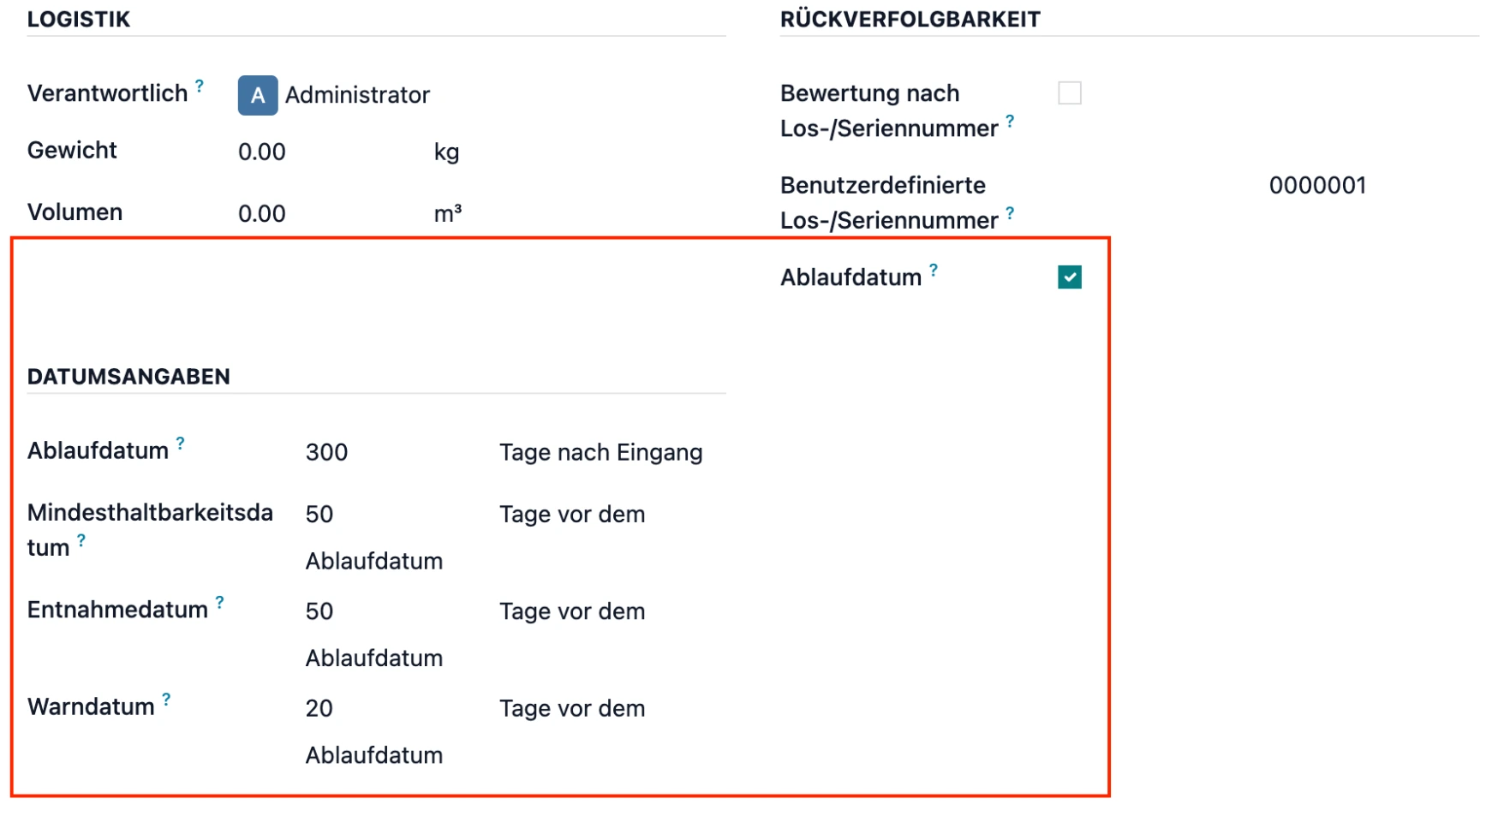
Task: Select the Administrator user link
Action: [358, 95]
